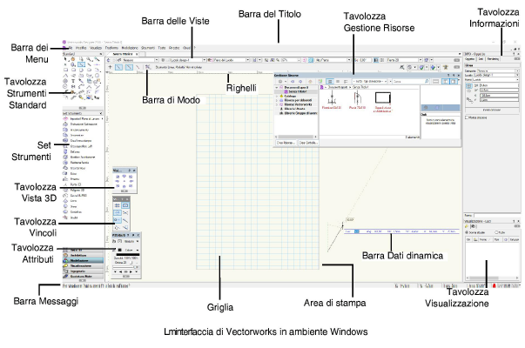Switch to the Rendering tab in Info palette
The width and height of the screenshot is (525, 348).
tap(493, 59)
